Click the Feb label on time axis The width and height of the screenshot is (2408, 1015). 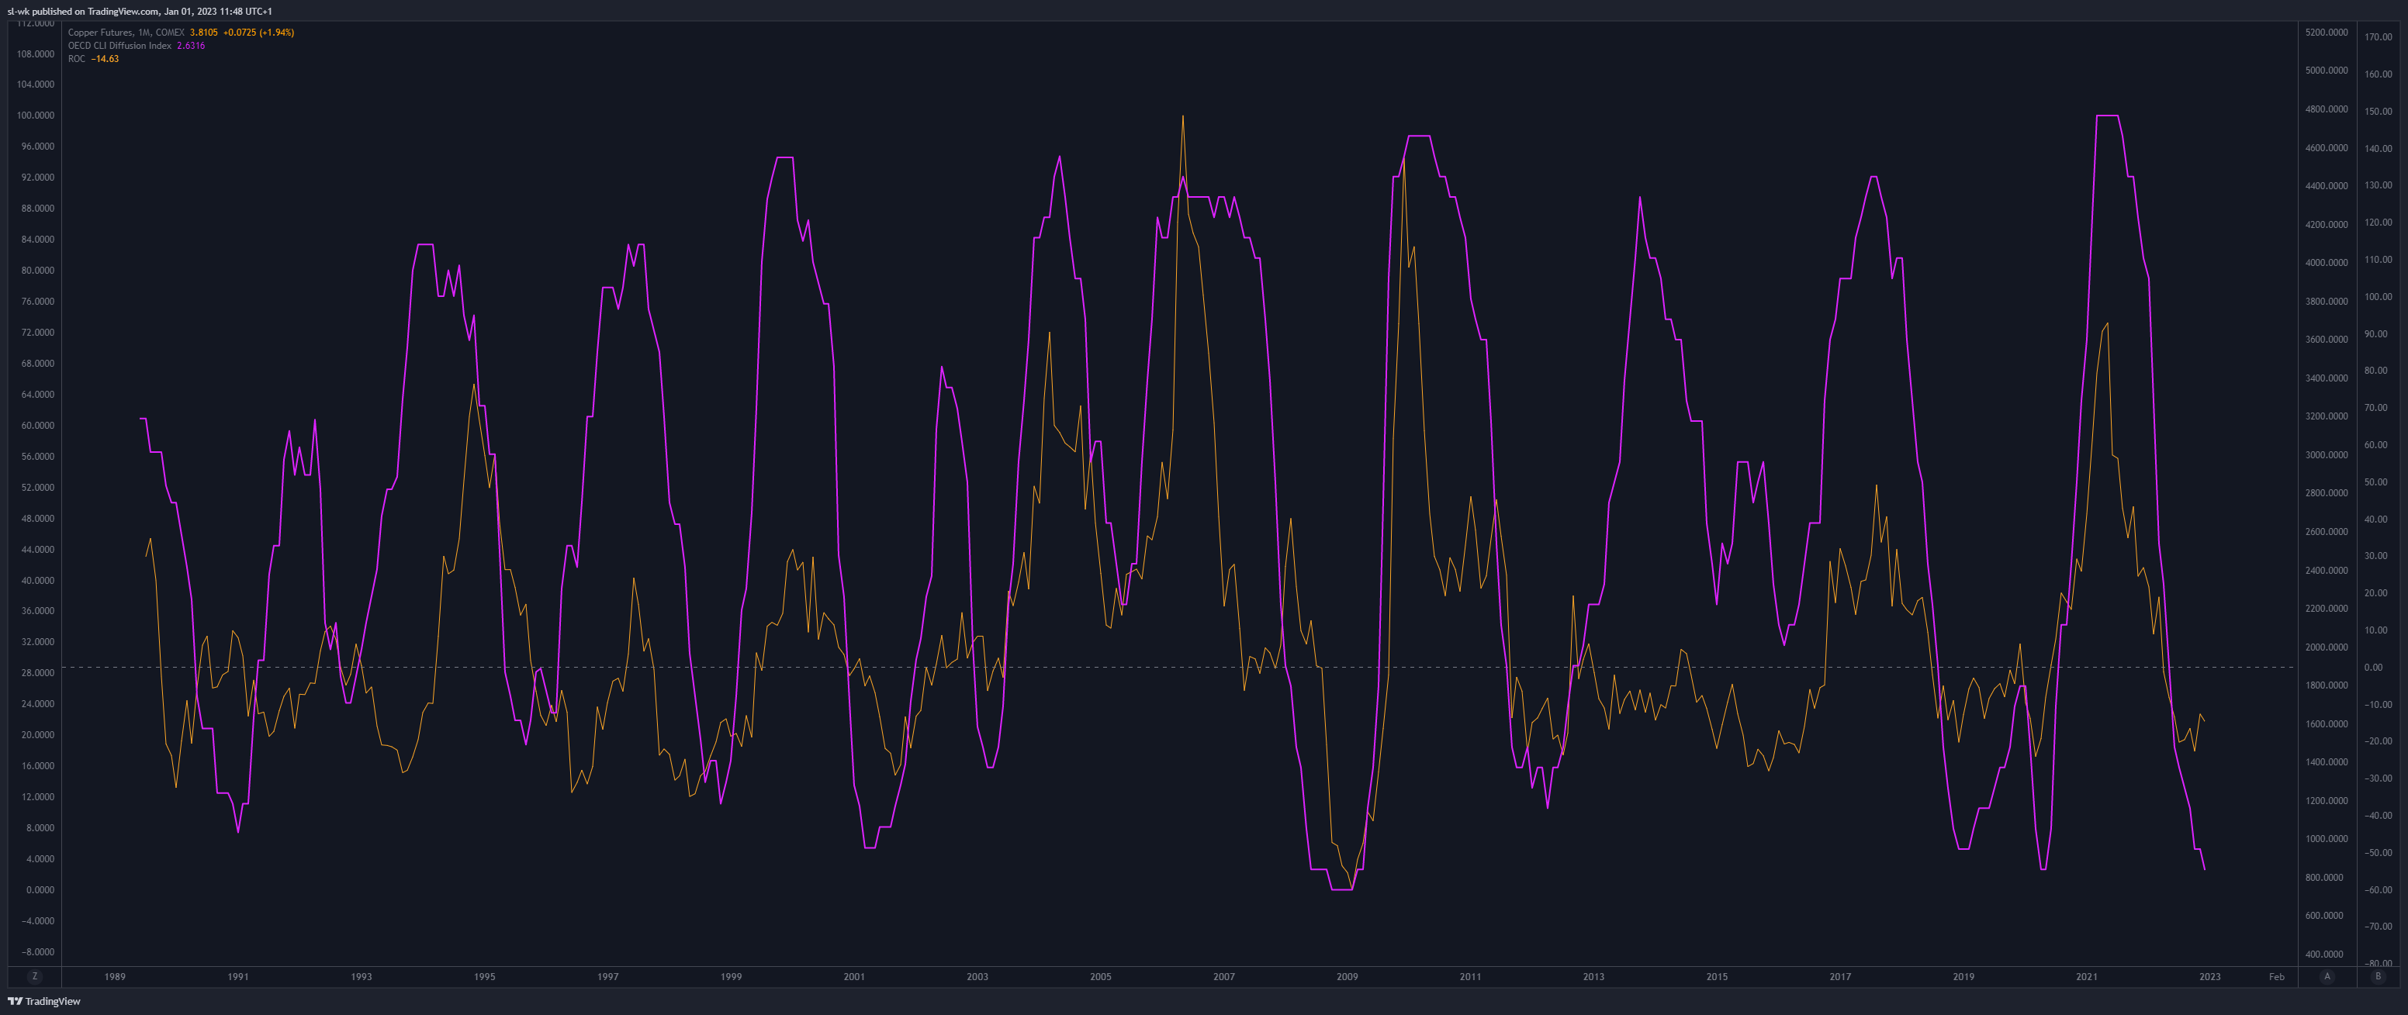(2276, 977)
